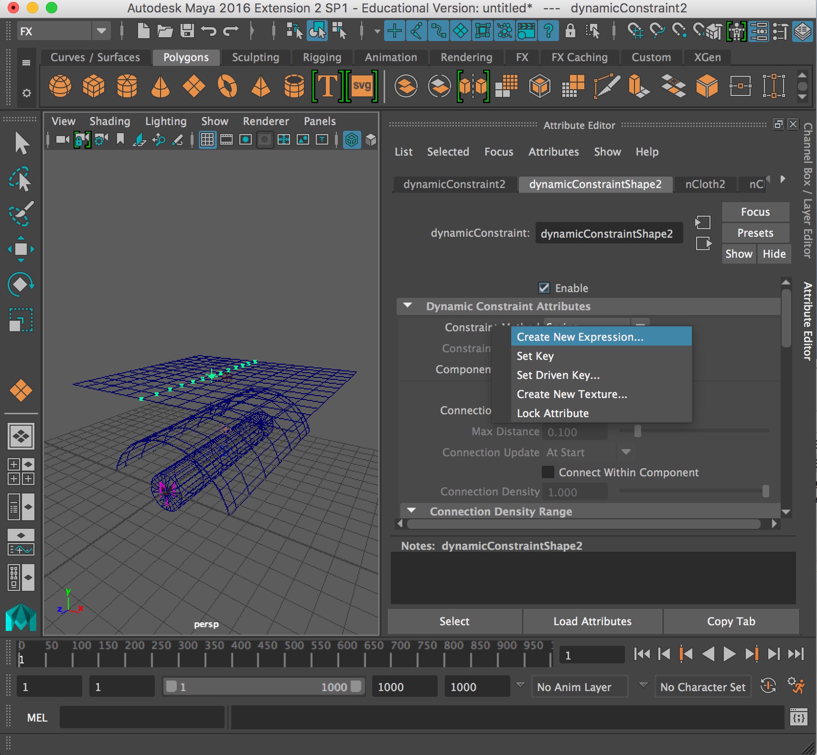
Task: Create a polygon sphere from the shelf
Action: [x=60, y=86]
